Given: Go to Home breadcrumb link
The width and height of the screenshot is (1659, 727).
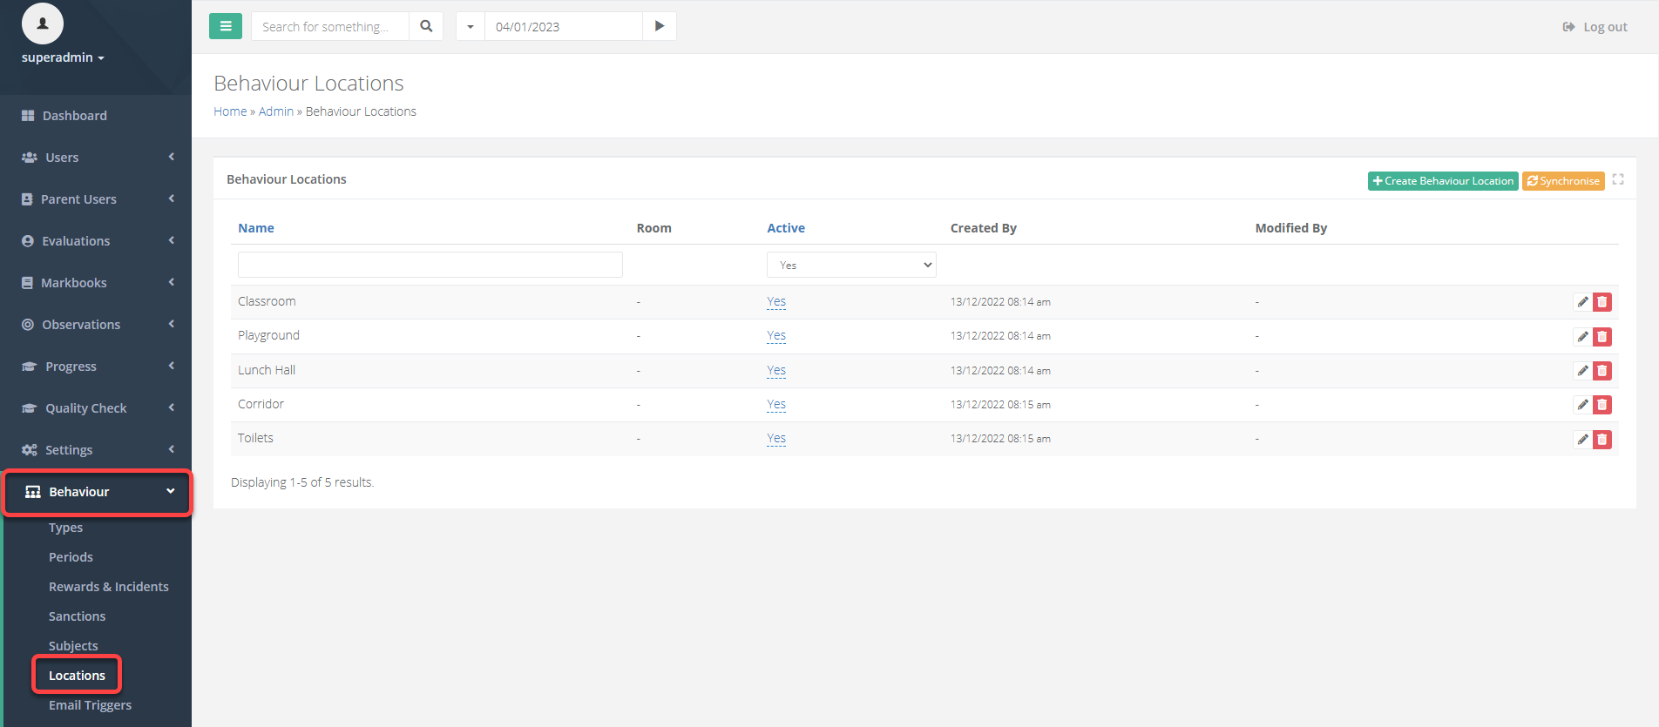Looking at the screenshot, I should [x=230, y=111].
